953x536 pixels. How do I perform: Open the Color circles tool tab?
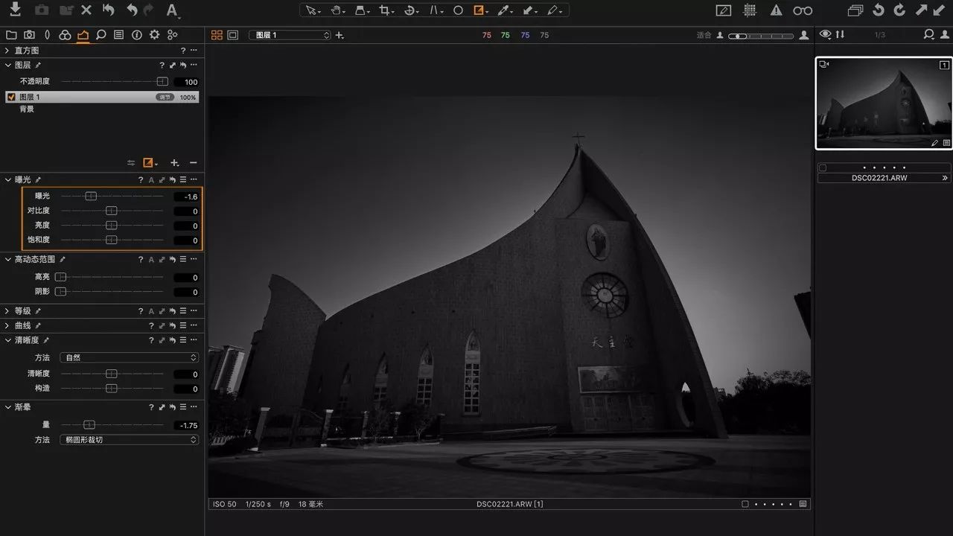pos(65,35)
